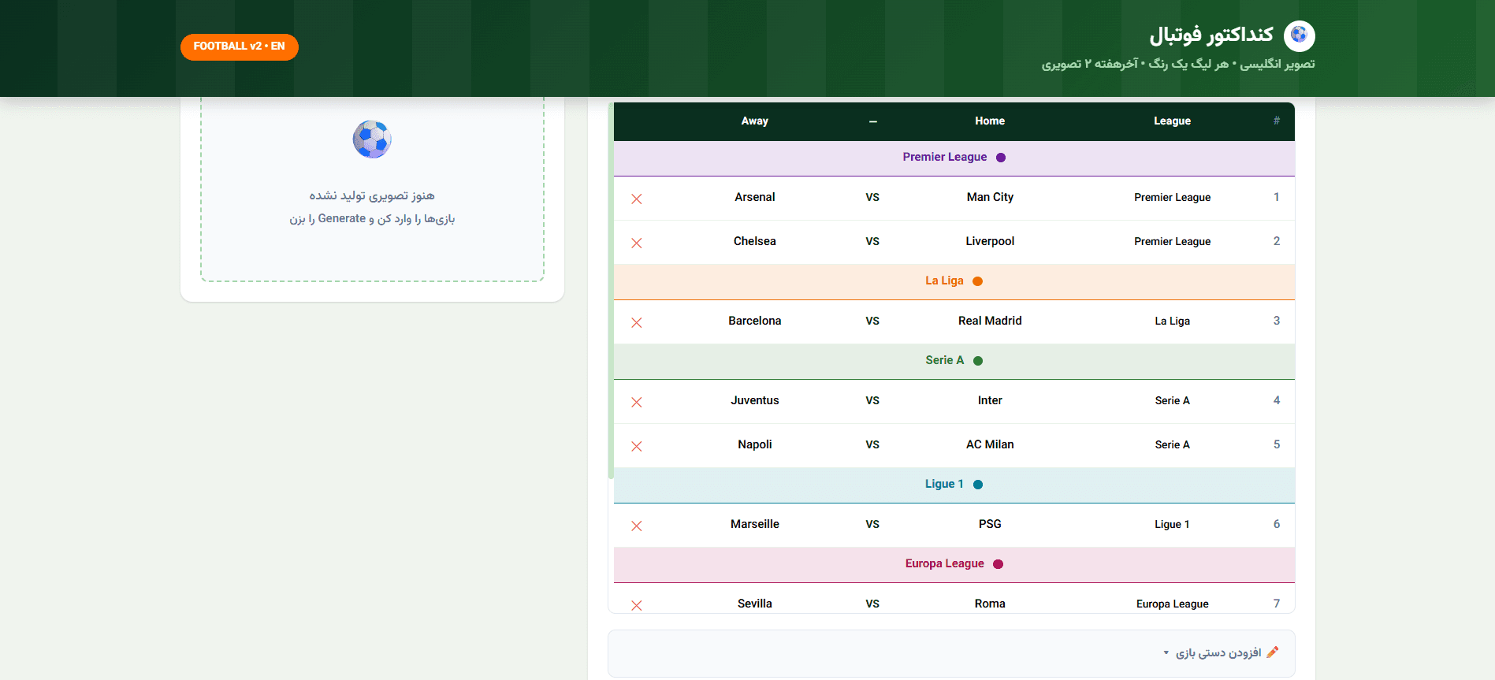This screenshot has height=680, width=1495.
Task: Click the Marseille cell
Action: 754,524
